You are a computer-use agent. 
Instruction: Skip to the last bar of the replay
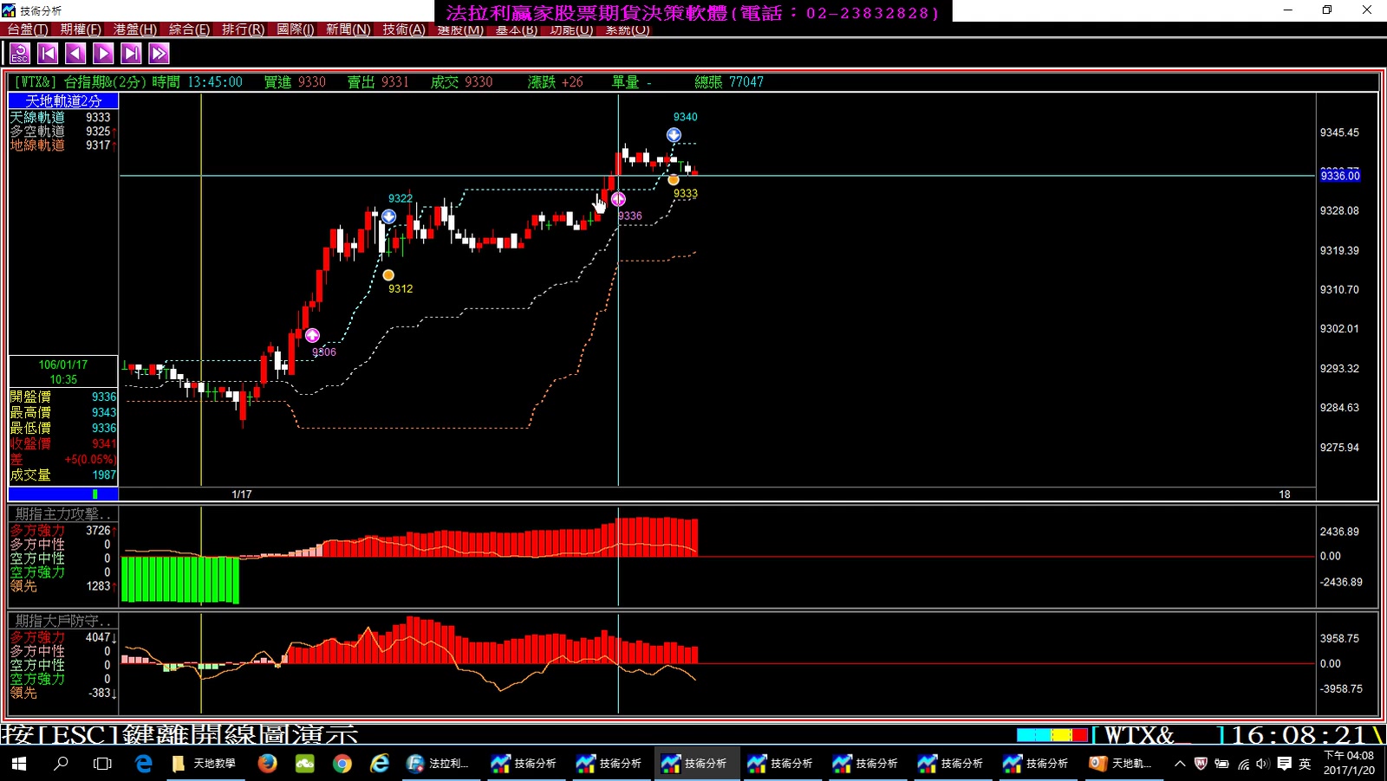point(131,54)
